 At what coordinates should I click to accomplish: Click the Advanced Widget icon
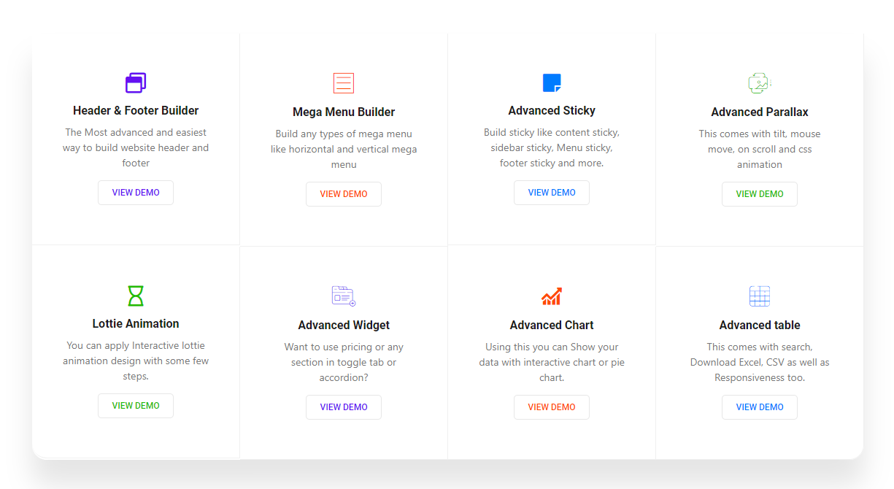(x=344, y=296)
